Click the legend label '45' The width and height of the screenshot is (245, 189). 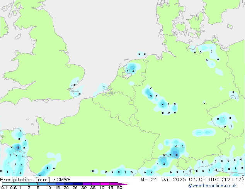[111, 187]
